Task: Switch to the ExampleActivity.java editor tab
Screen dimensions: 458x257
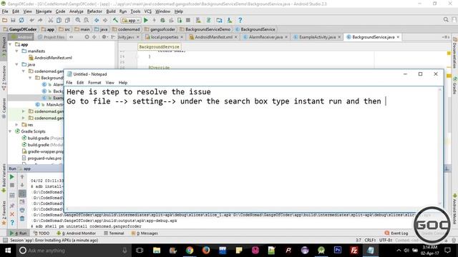Action: coord(317,37)
